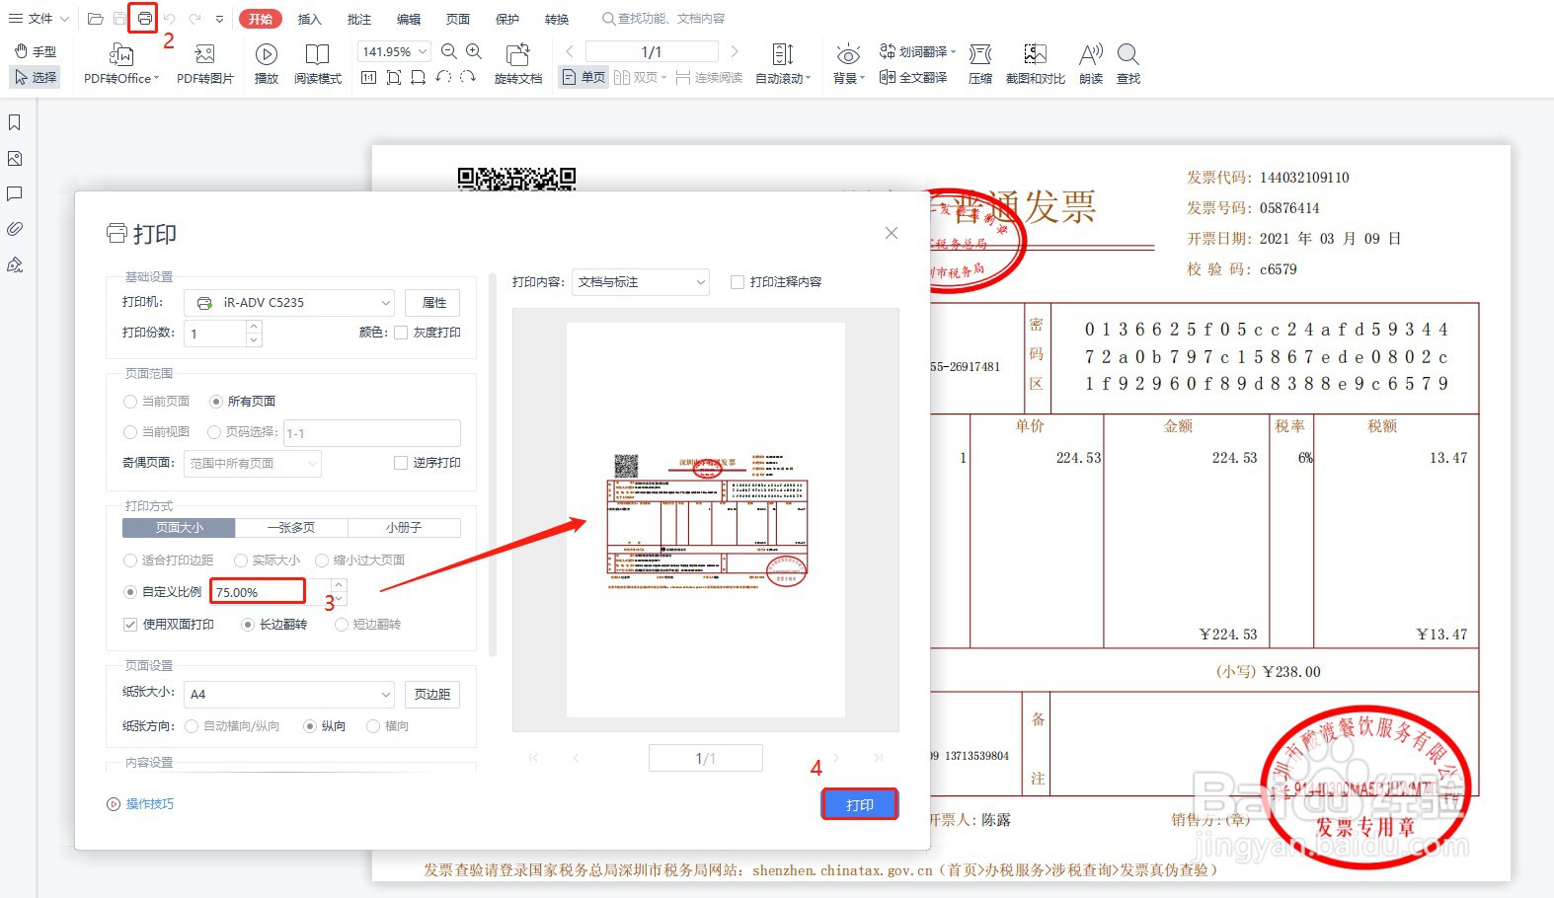Switch to Reading mode
This screenshot has width=1554, height=898.
coord(318,63)
